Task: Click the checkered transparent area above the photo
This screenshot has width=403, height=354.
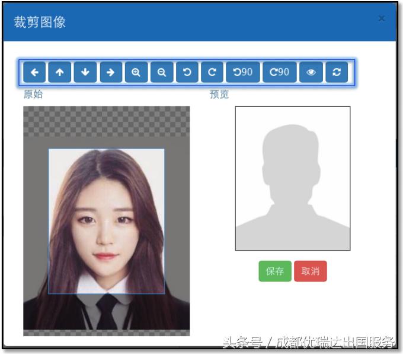Action: [x=107, y=122]
